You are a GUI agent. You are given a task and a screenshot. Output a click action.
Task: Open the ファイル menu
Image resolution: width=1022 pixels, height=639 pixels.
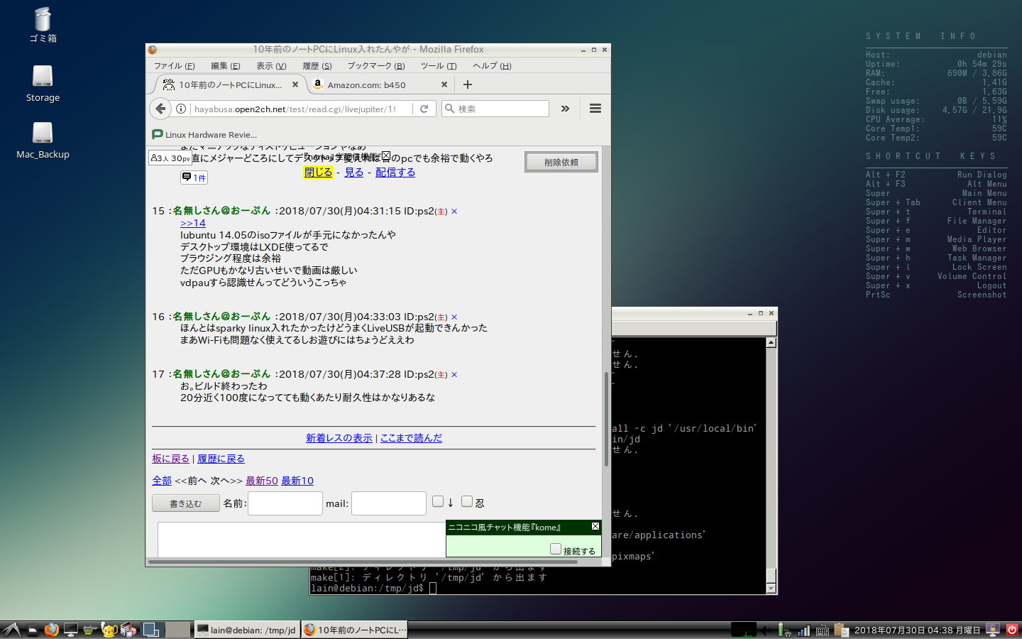[175, 66]
